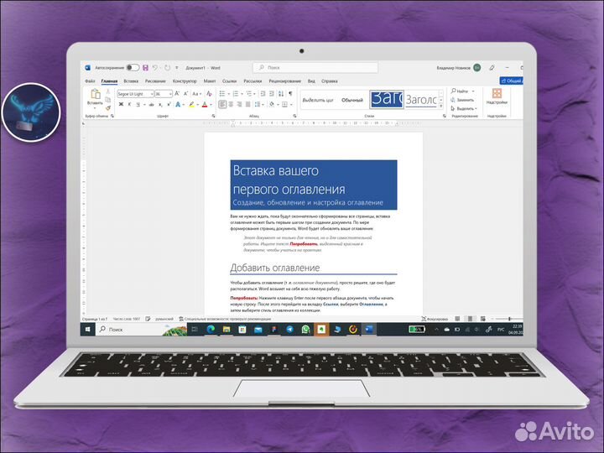The width and height of the screenshot is (604, 453).
Task: Toggle Strikethrough formatting
Action: coord(152,104)
